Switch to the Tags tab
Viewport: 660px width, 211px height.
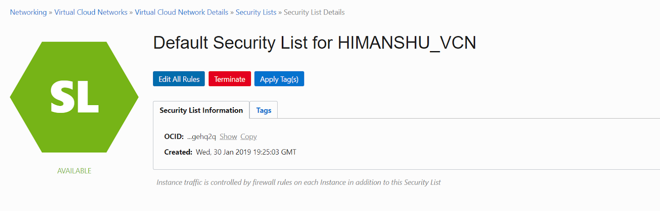[x=264, y=110]
